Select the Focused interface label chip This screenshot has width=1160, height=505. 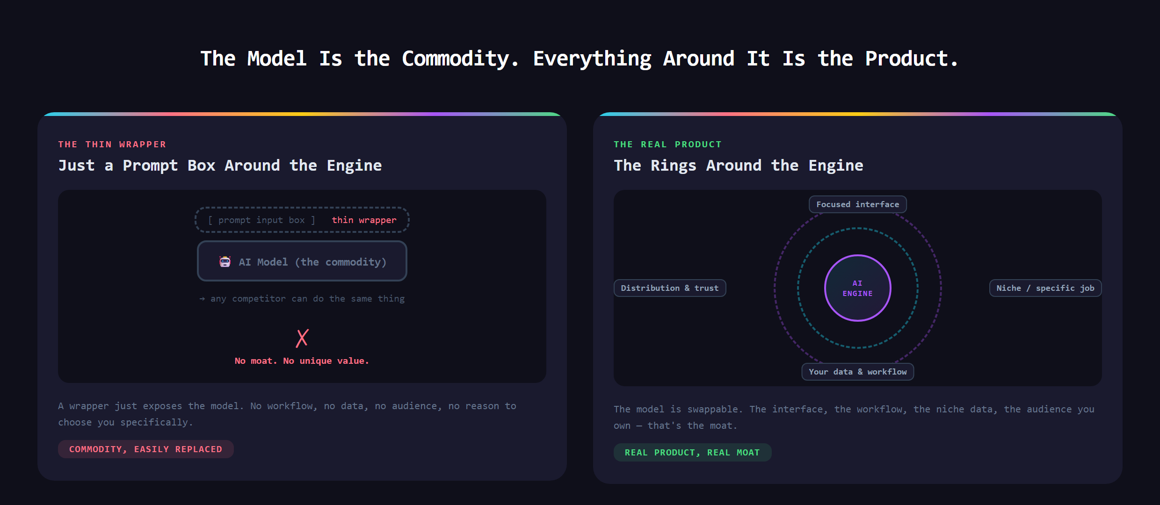coord(858,204)
